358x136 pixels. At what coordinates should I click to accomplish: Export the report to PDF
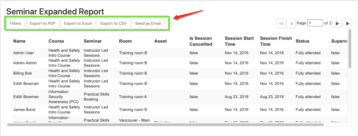(x=43, y=24)
